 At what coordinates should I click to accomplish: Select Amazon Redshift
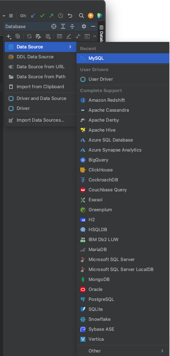(123, 100)
